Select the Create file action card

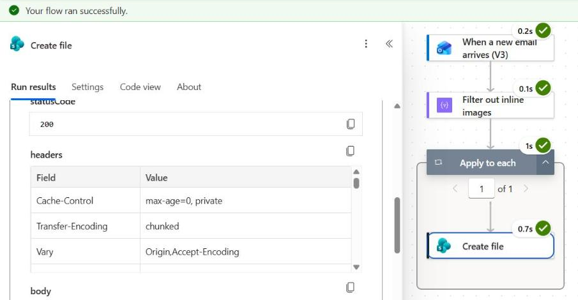click(491, 246)
